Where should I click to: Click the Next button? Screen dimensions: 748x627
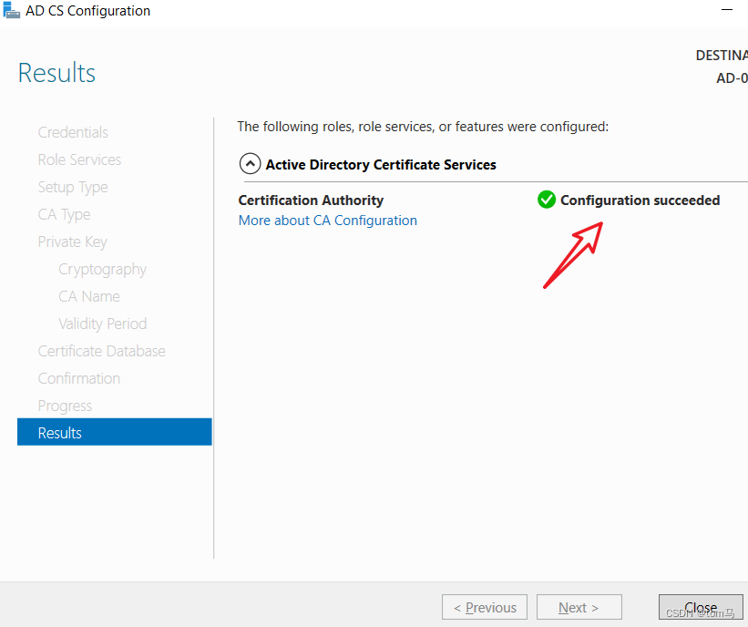click(579, 608)
